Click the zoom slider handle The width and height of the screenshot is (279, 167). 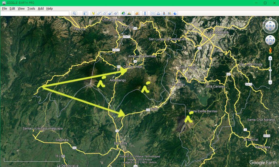pyautogui.click(x=270, y=70)
